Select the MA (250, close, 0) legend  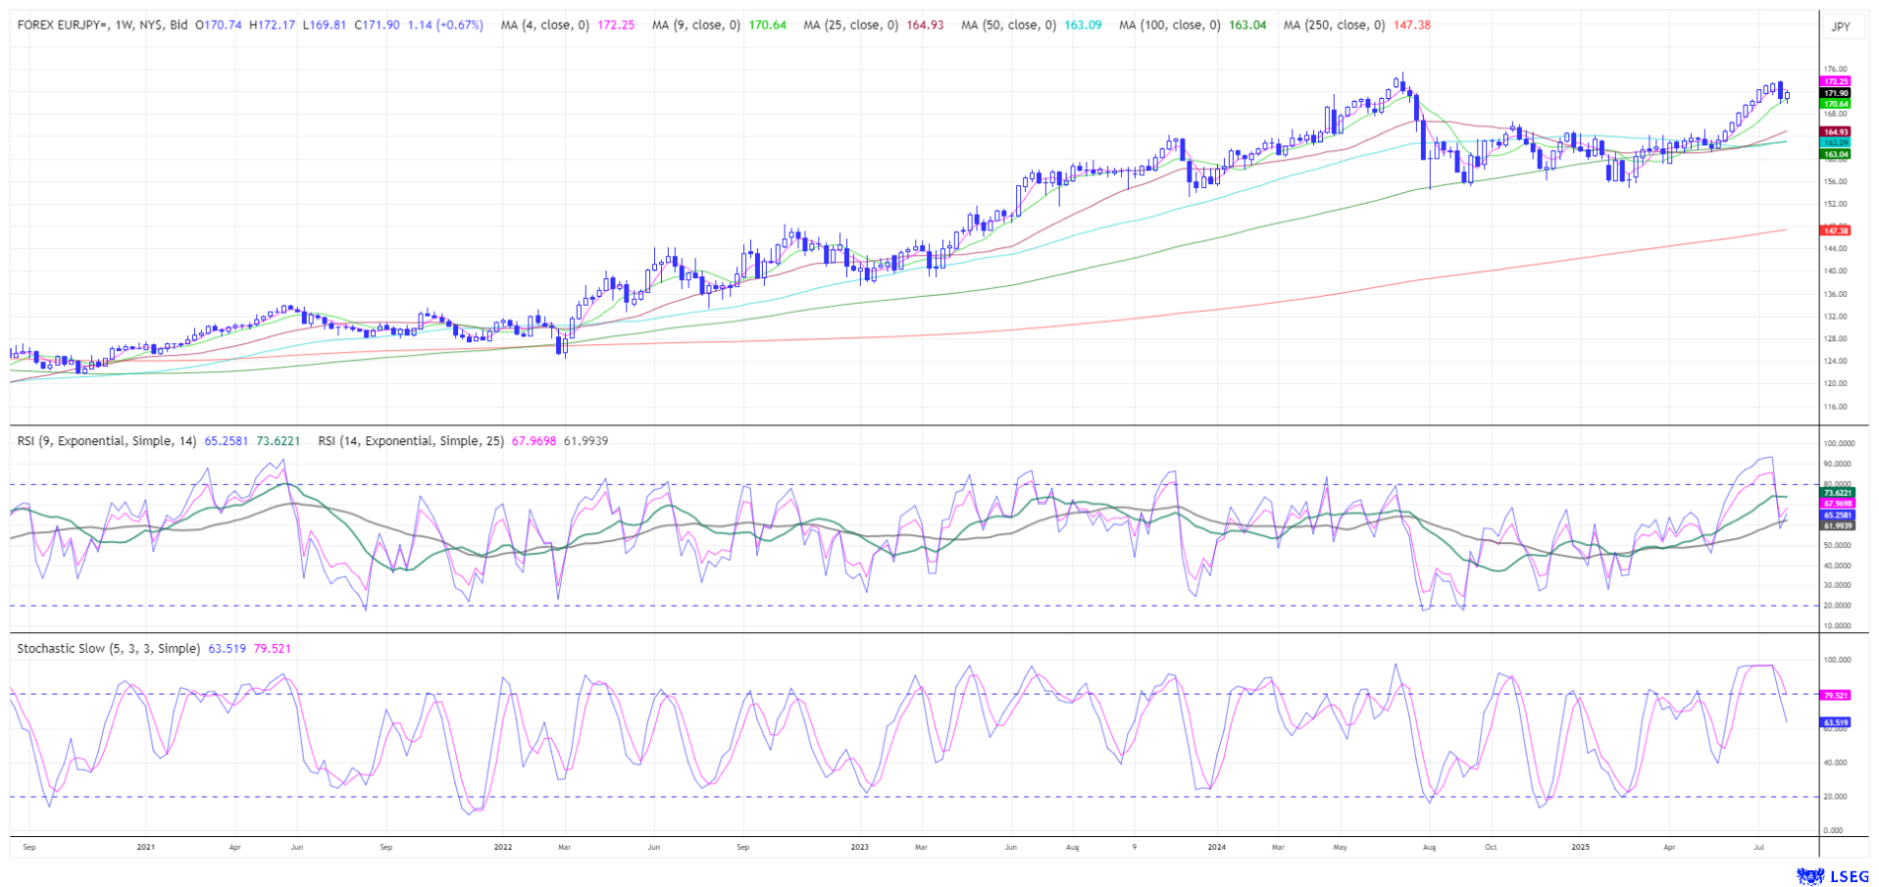click(x=1334, y=25)
